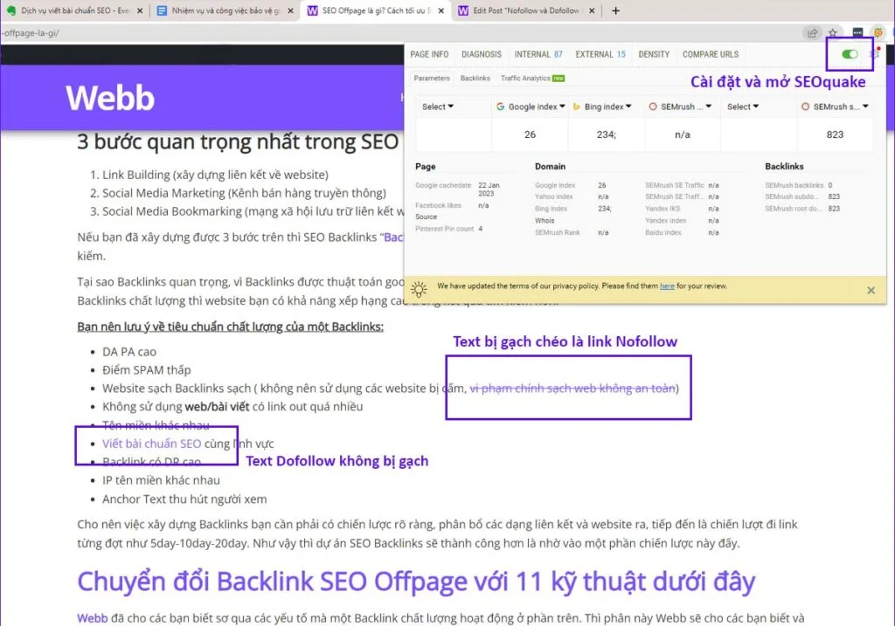Open the 'Viết bài chuẩn SEO' link

[151, 444]
